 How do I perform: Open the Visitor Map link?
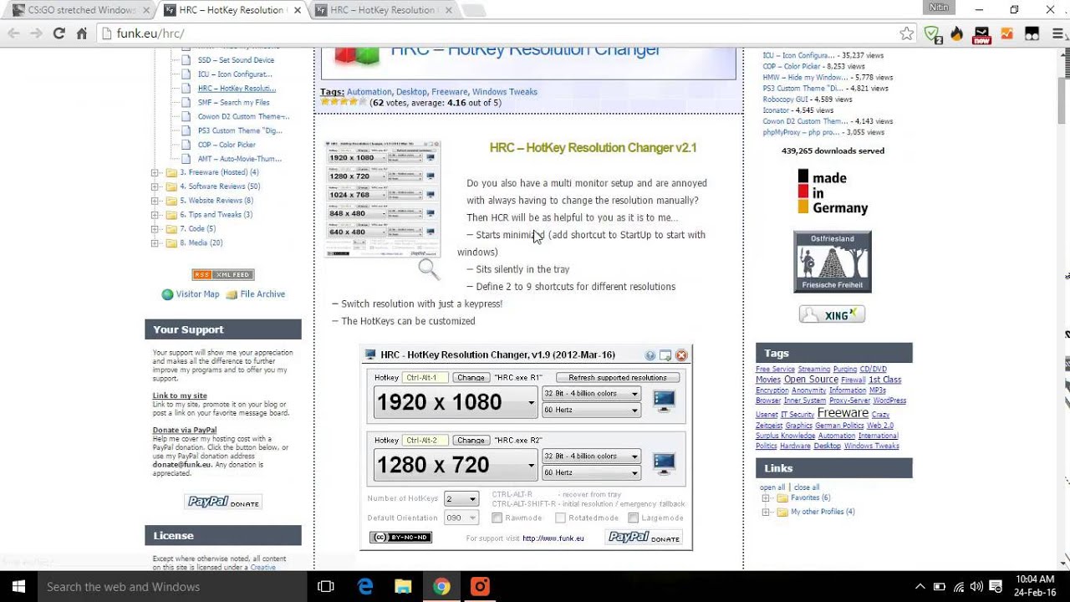[x=196, y=294]
